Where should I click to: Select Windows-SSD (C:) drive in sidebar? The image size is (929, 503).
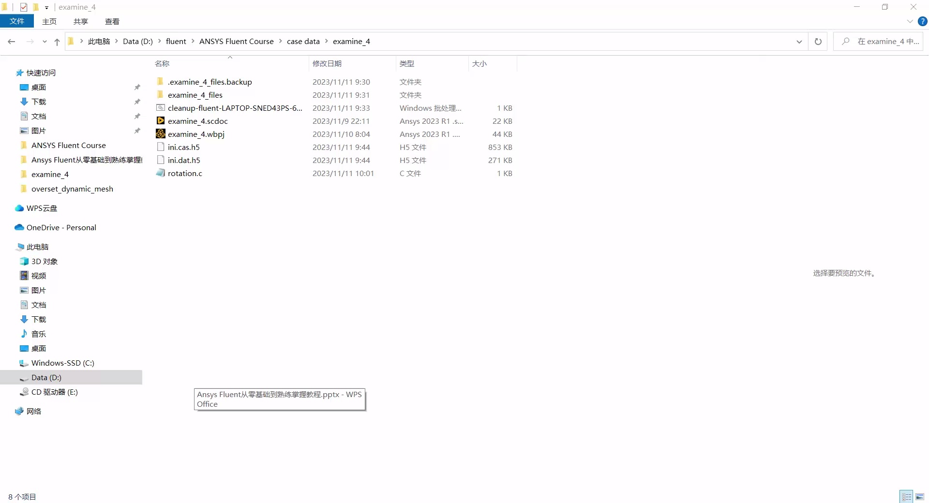[62, 363]
